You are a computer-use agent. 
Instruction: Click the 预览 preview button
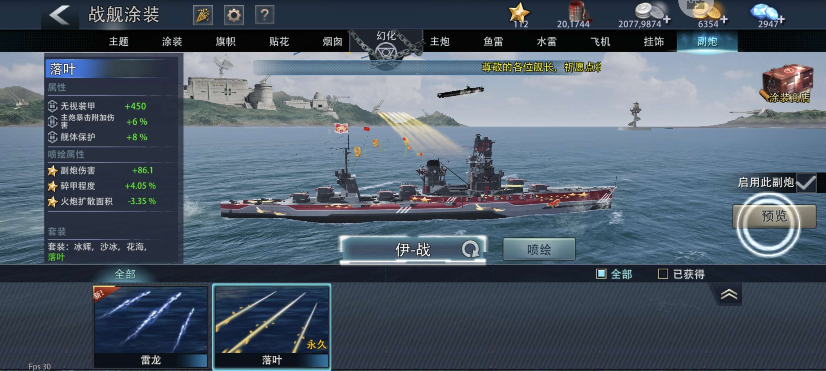pyautogui.click(x=774, y=217)
